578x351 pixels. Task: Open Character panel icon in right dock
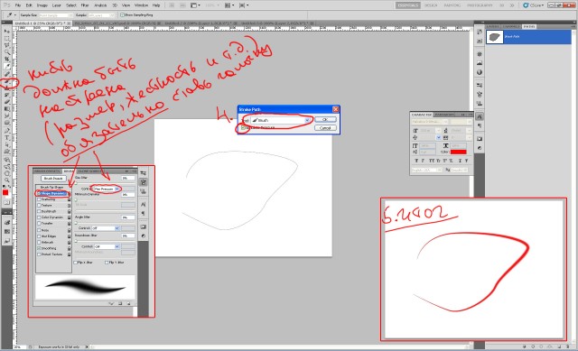coord(480,116)
